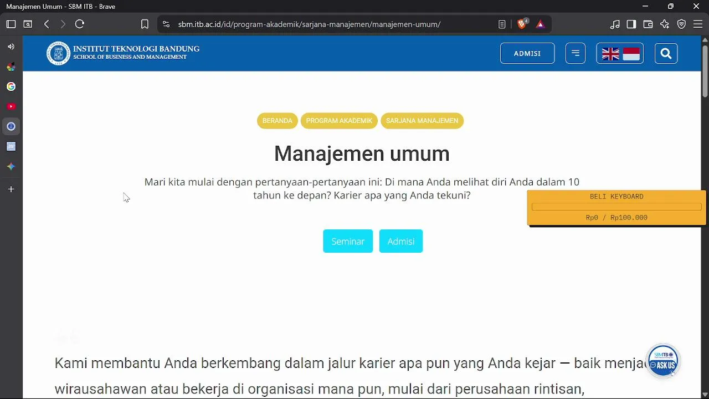Click the PROGRAM AKADEMIK breadcrumb pill
This screenshot has height=399, width=709.
point(339,121)
